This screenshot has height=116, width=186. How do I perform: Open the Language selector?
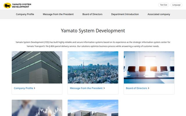pyautogui.click(x=176, y=5)
